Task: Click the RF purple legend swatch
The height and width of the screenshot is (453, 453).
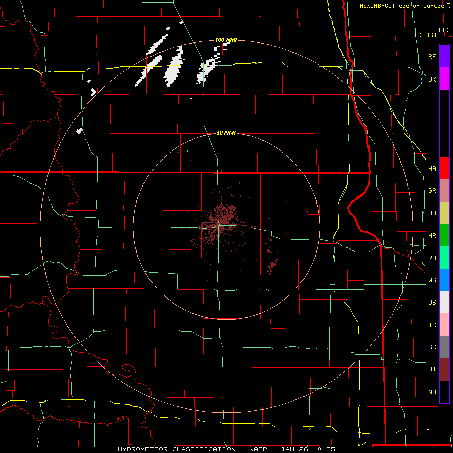Action: point(444,56)
